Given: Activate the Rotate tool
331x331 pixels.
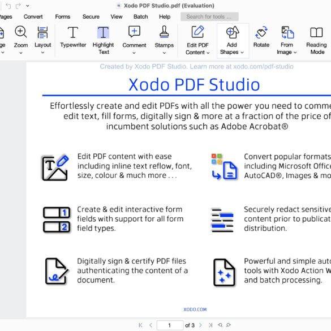Looking at the screenshot, I should 261,37.
